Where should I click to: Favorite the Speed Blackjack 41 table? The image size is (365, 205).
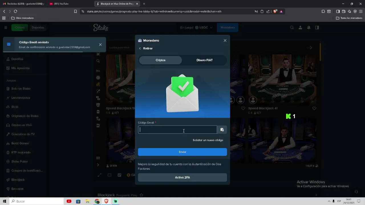(x=314, y=108)
